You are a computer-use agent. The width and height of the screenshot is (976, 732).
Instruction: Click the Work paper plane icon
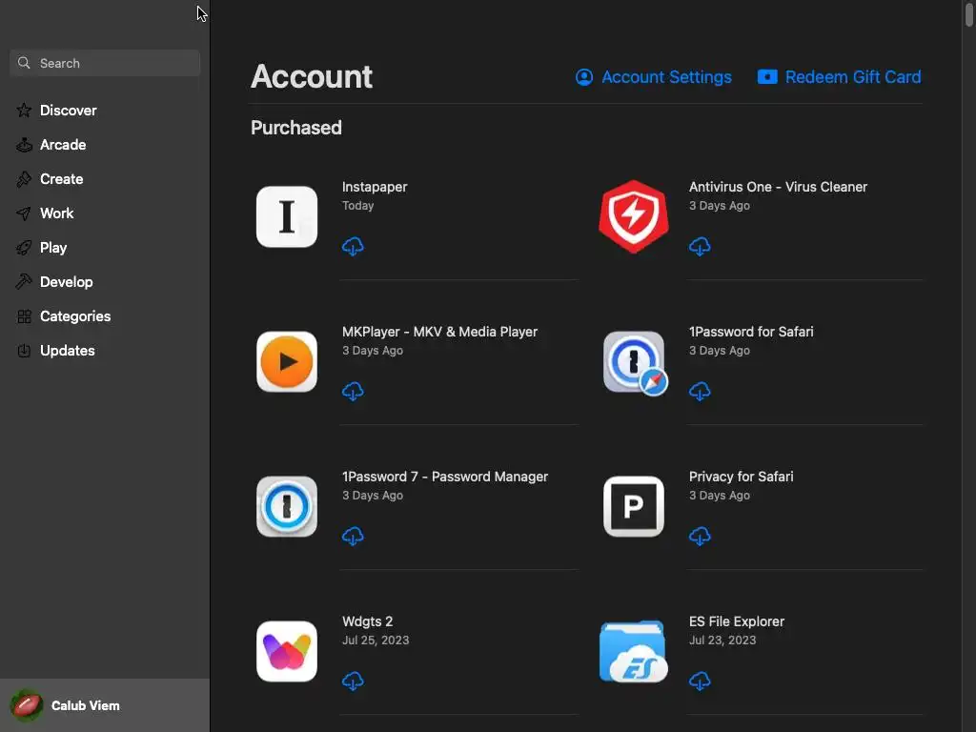pyautogui.click(x=24, y=213)
